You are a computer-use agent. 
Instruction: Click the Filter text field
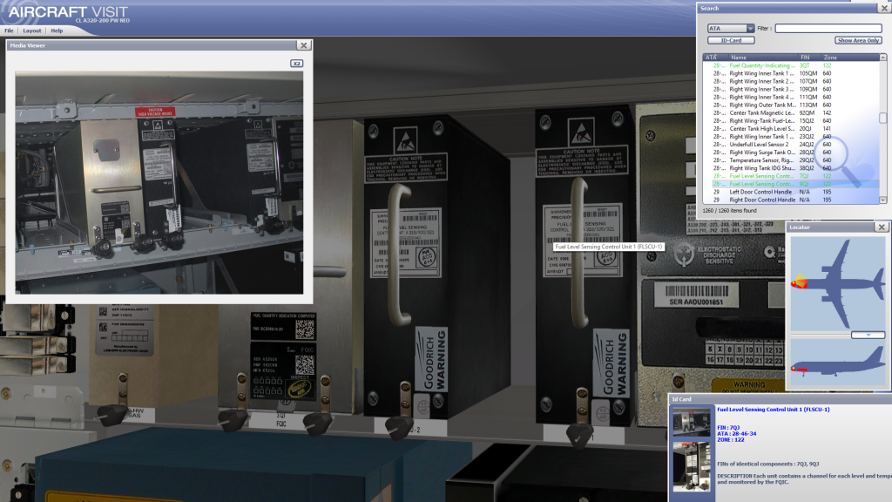click(x=828, y=29)
